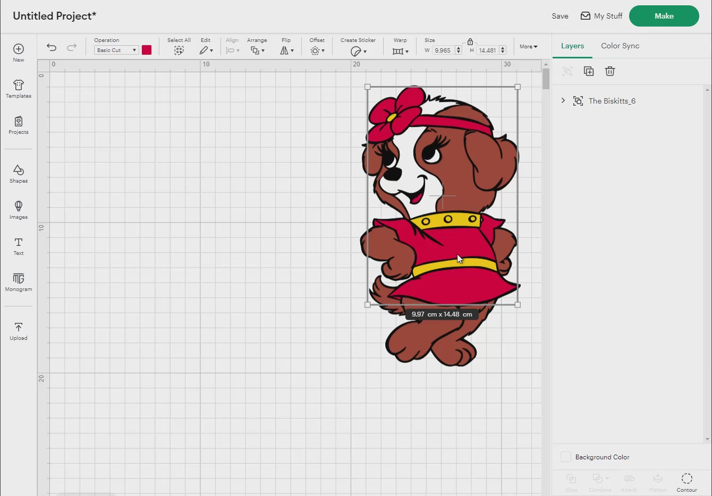Open the Warp dropdown
712x496 pixels.
coord(401,51)
